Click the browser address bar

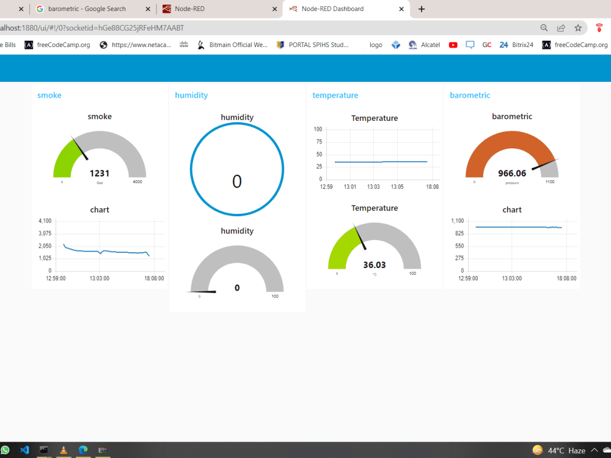coord(244,27)
